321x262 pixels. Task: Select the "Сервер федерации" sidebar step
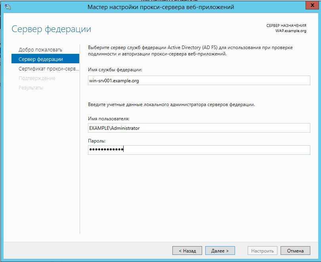(41, 59)
